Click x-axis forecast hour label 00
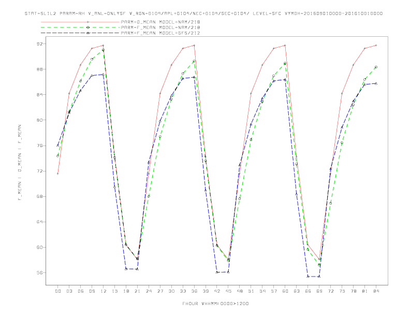The height and width of the screenshot is (317, 410). coord(58,291)
